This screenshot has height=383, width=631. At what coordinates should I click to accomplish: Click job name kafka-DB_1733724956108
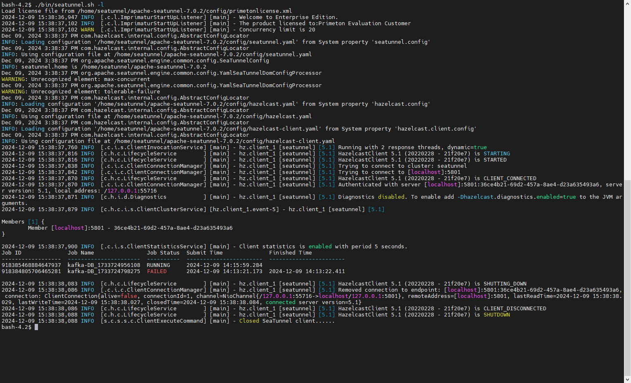104,265
